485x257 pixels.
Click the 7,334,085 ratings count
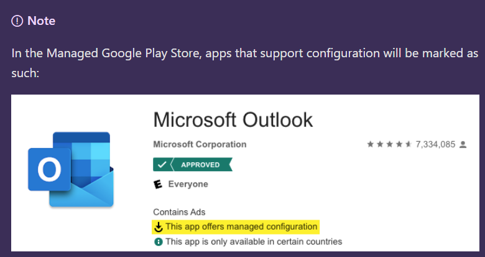(x=435, y=144)
